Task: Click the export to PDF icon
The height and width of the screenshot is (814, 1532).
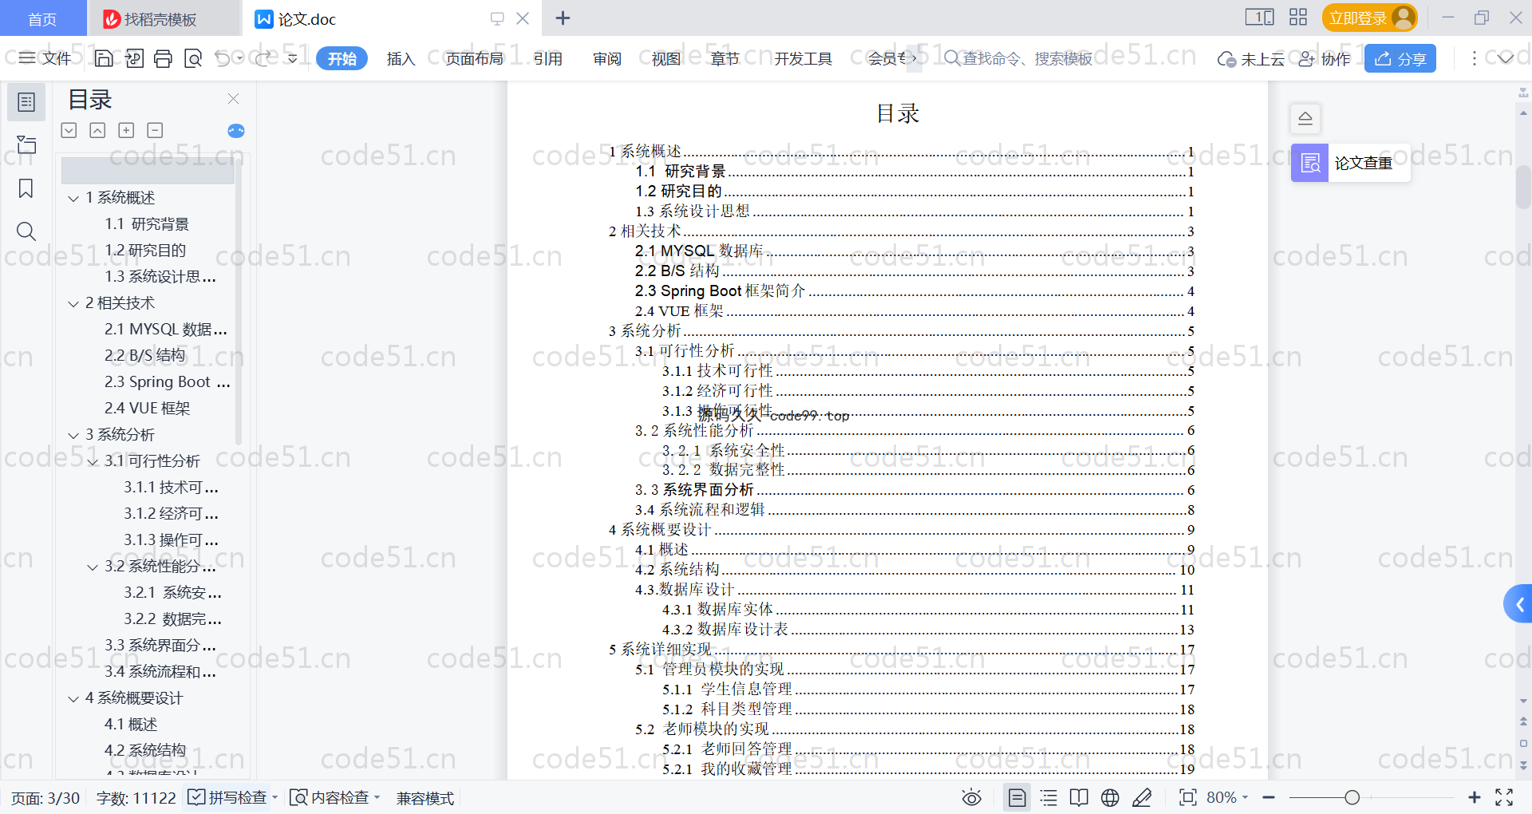Action: pos(134,58)
